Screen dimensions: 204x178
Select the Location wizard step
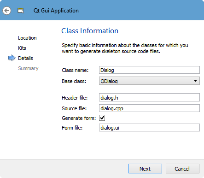(x=27, y=38)
